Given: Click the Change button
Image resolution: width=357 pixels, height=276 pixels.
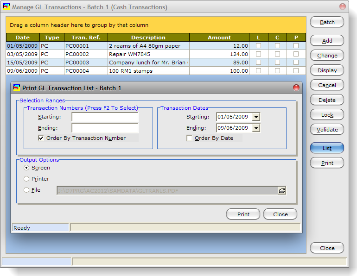Looking at the screenshot, I should coord(327,56).
